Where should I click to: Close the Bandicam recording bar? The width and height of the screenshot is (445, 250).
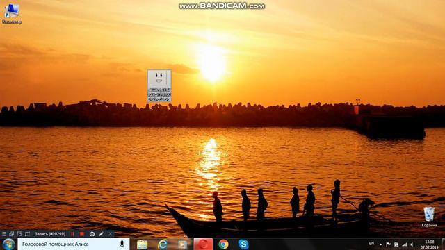pyautogui.click(x=111, y=234)
